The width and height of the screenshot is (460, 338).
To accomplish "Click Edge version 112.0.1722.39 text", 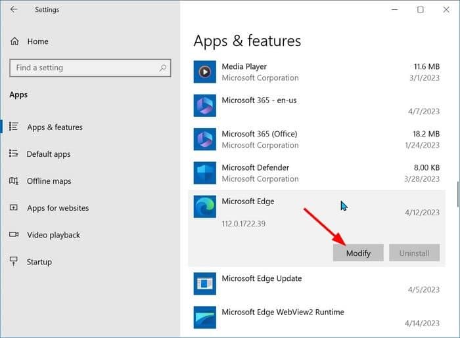I will (x=244, y=224).
